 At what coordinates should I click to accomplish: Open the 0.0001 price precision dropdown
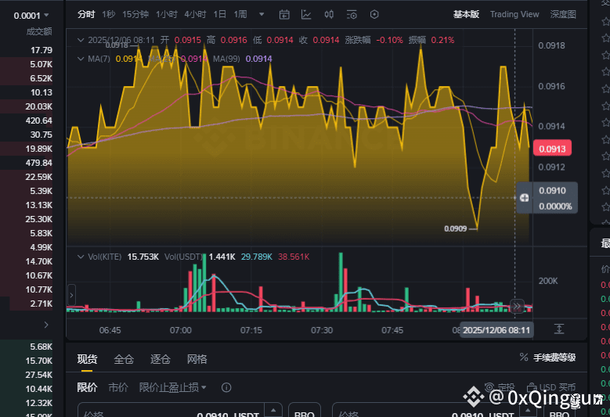(31, 16)
